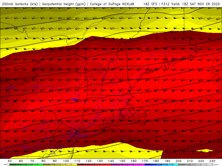Click the cyan swatch just before 200

coord(176,165)
